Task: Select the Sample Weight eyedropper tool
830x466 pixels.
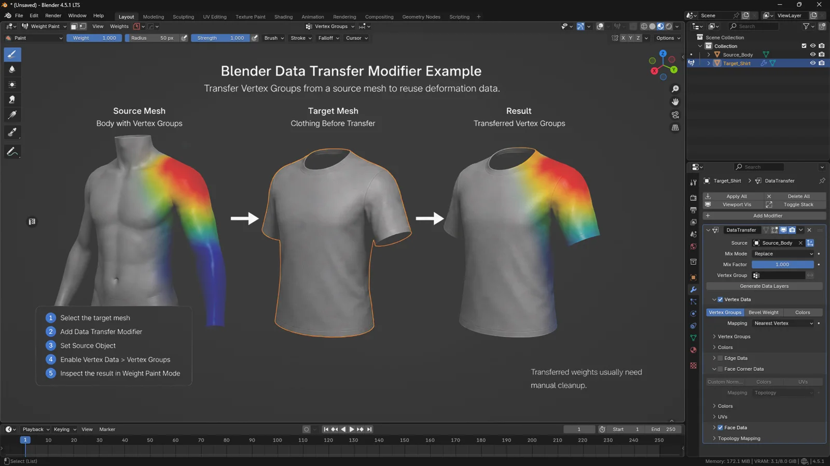Action: pos(12,133)
